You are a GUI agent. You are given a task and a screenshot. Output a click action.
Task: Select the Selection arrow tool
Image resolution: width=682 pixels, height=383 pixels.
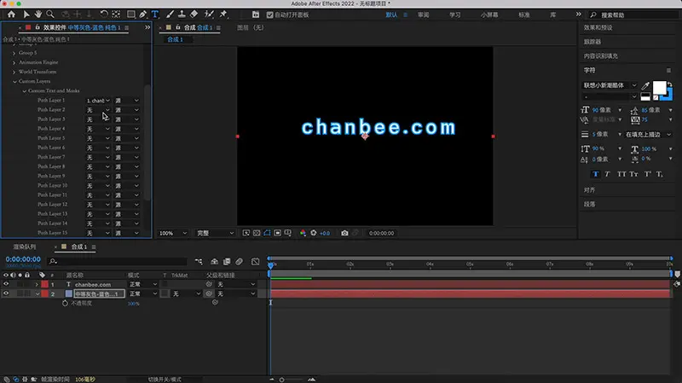[x=26, y=15]
